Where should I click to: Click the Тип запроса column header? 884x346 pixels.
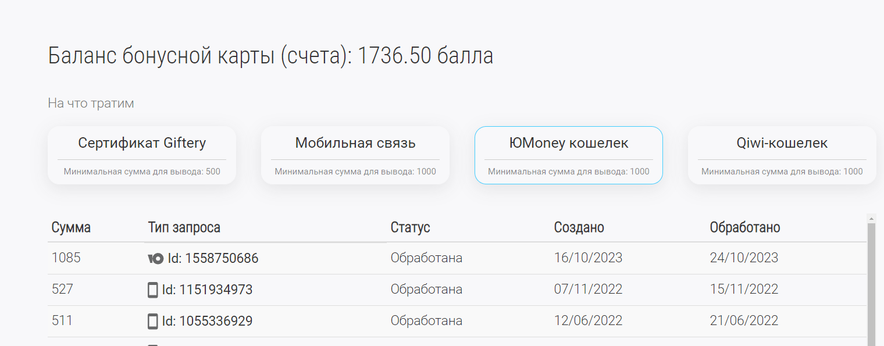[184, 227]
